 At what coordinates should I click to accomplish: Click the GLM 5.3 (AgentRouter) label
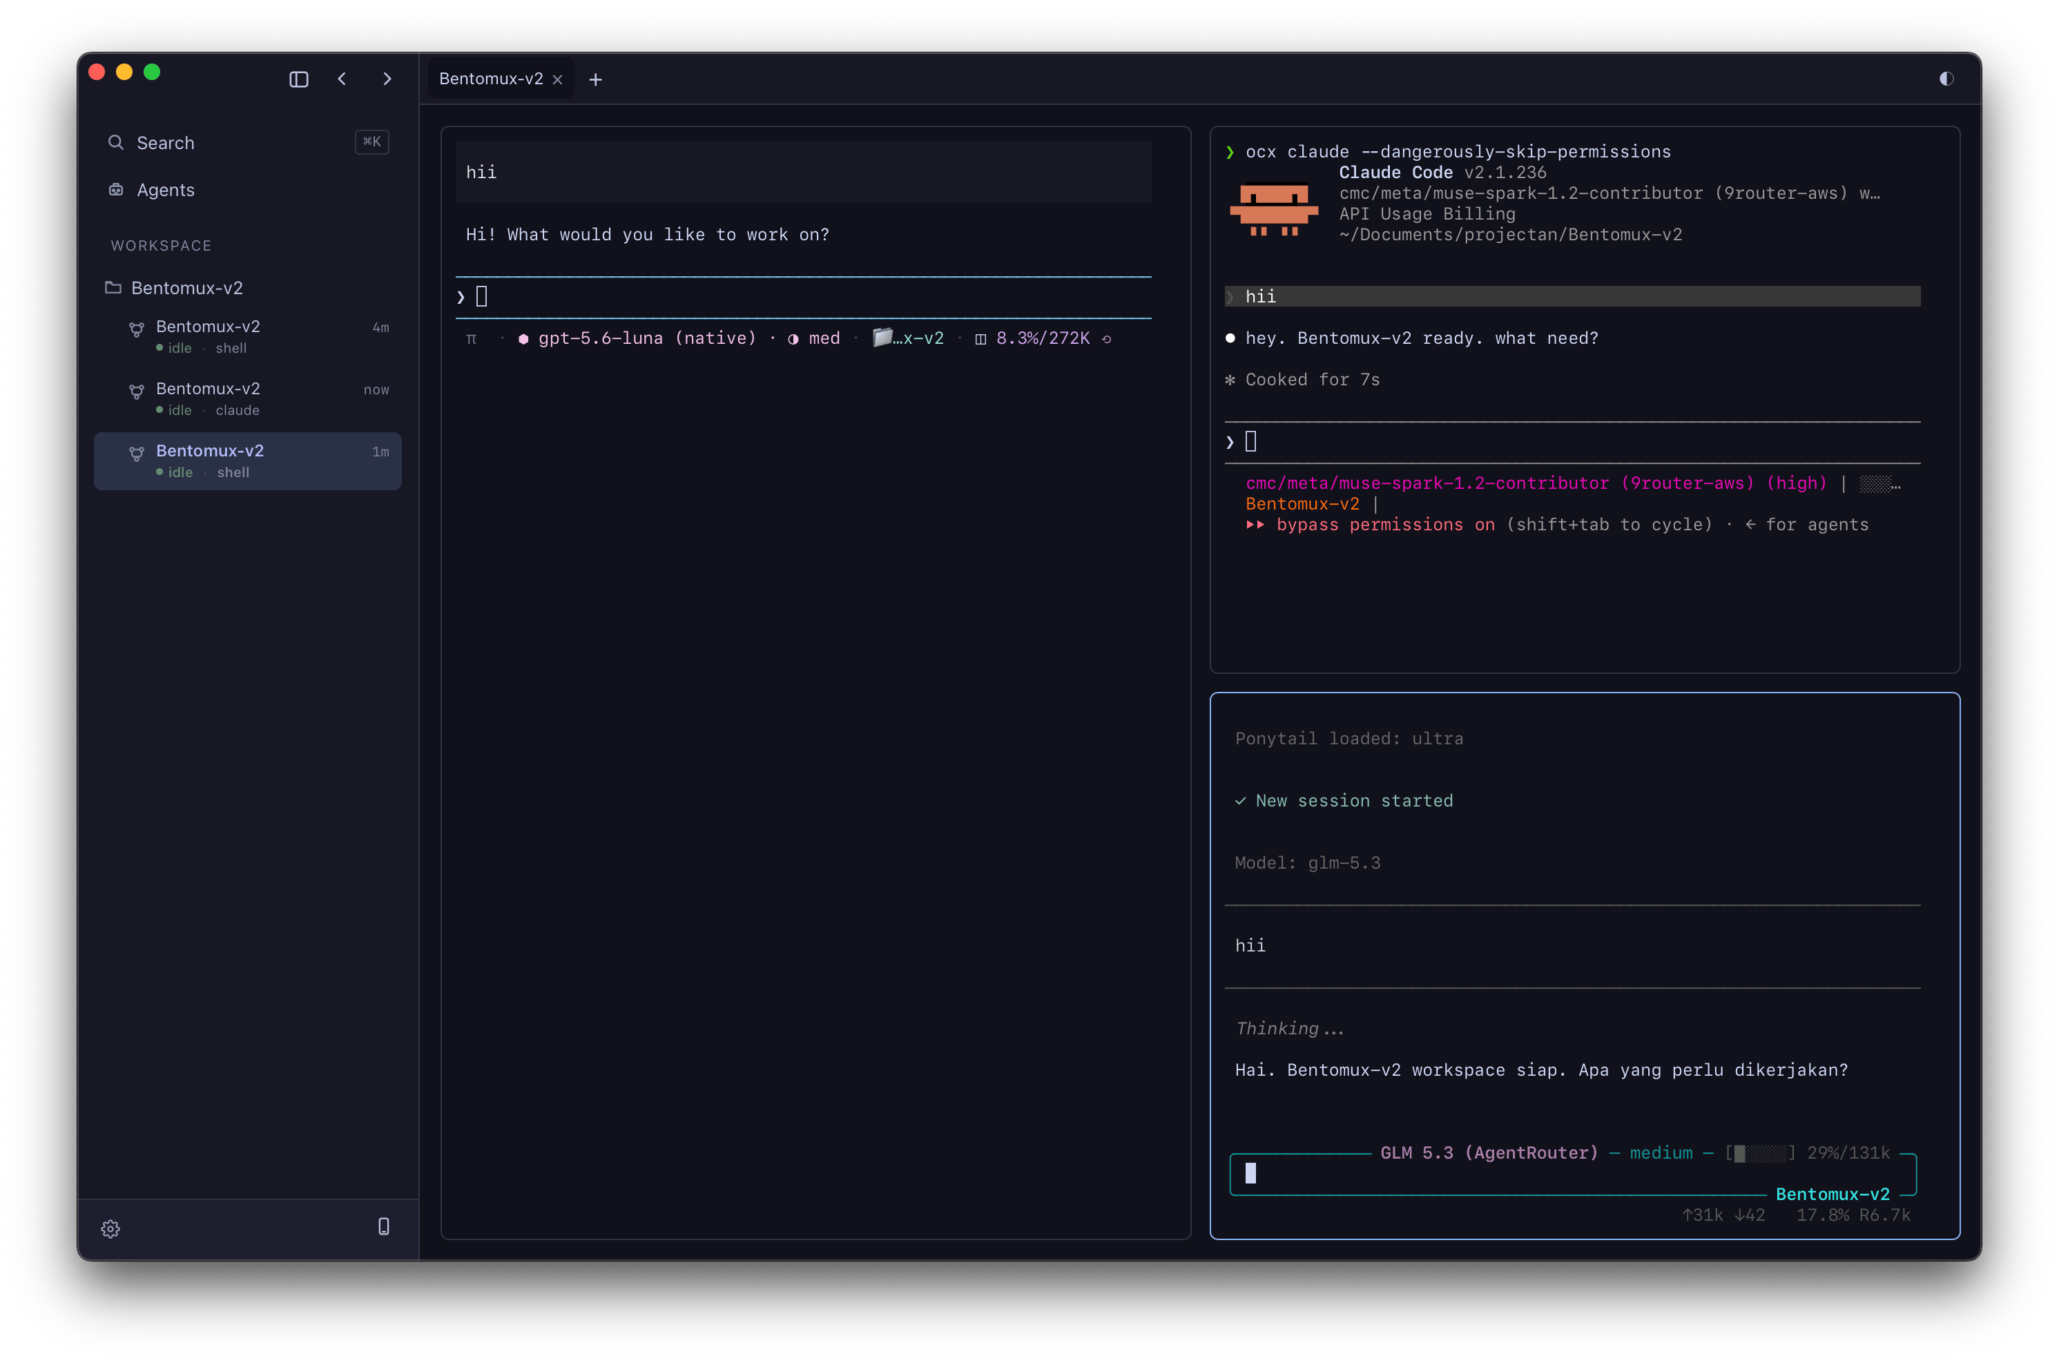coord(1489,1152)
